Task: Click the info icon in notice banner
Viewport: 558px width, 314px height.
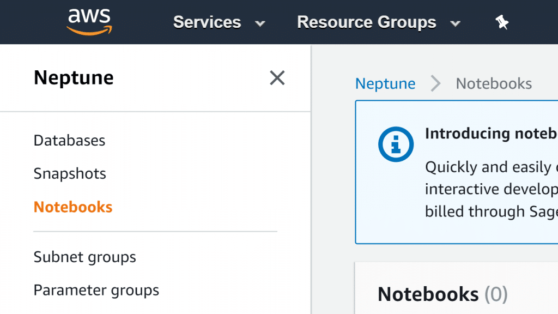Action: tap(396, 144)
